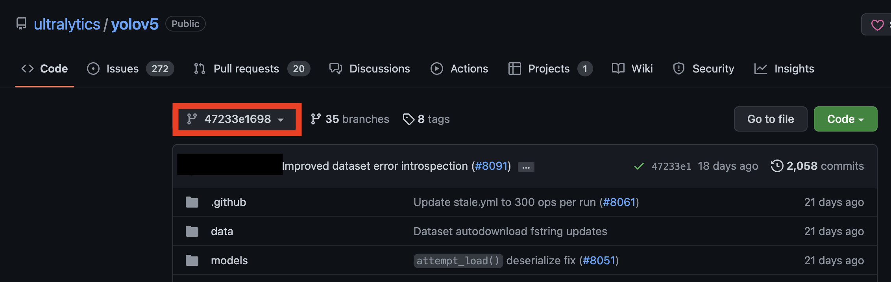This screenshot has width=891, height=282.
Task: Open pull request link #8091
Action: 491,166
